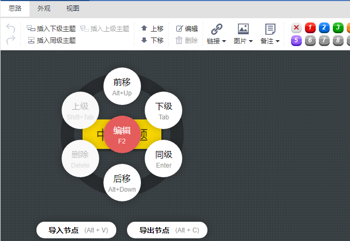350x241 pixels.
Task: Open the 图片 dropdown arrow
Action: point(251,41)
